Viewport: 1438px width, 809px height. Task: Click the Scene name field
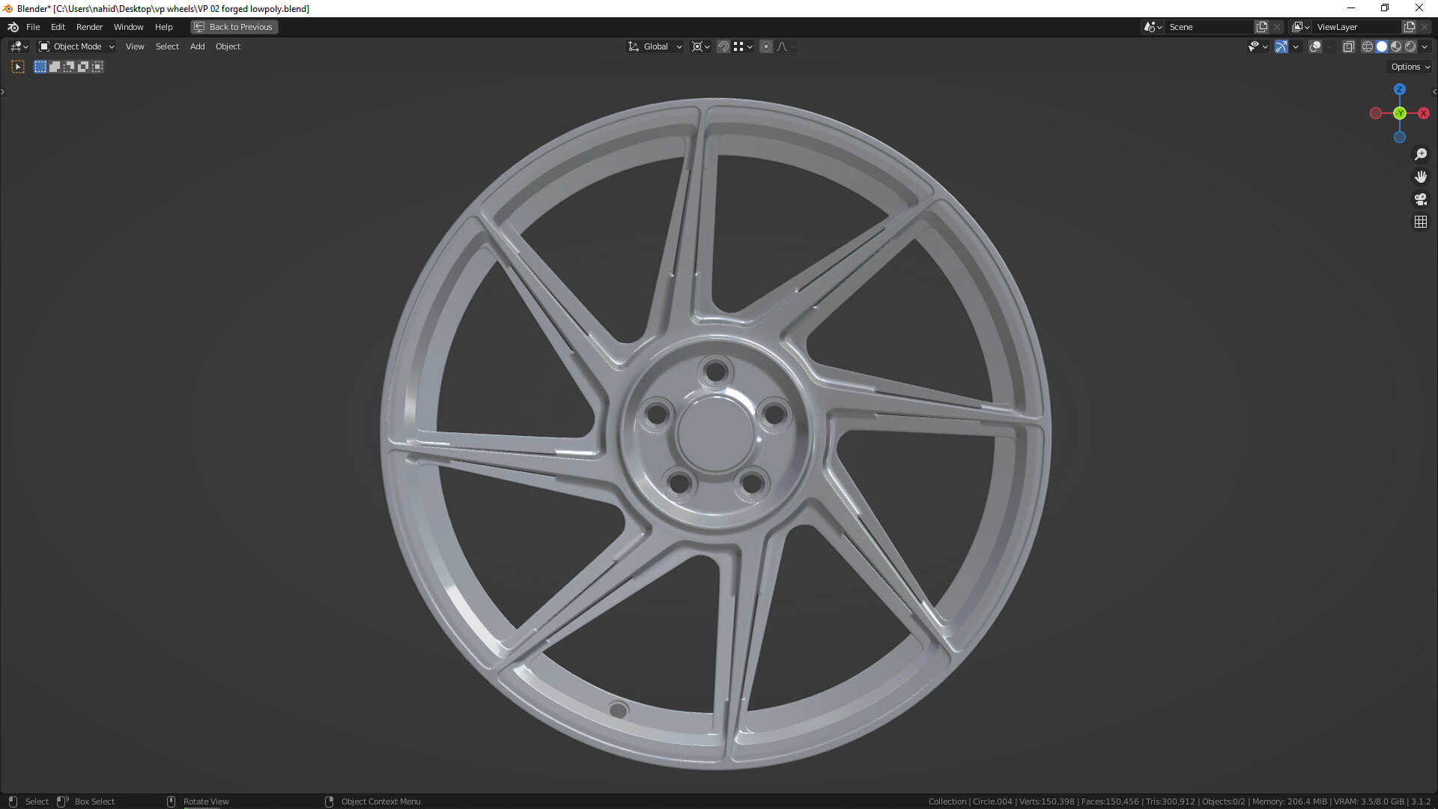pyautogui.click(x=1207, y=27)
